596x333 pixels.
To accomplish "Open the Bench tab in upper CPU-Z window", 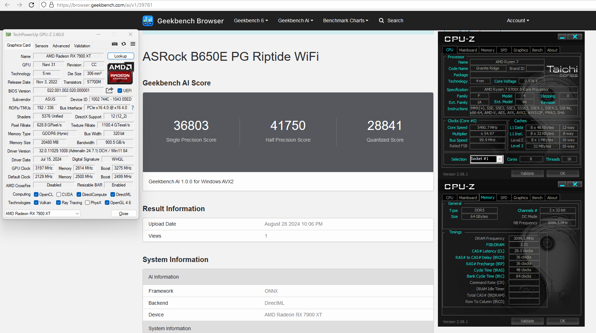I will (x=537, y=50).
